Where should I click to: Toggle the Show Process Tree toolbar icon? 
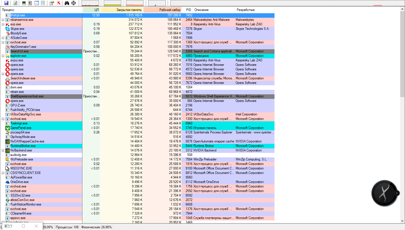[30, 3]
